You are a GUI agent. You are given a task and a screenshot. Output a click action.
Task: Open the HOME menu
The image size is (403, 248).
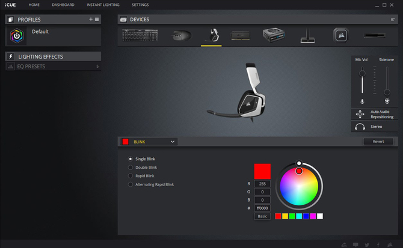coord(34,5)
